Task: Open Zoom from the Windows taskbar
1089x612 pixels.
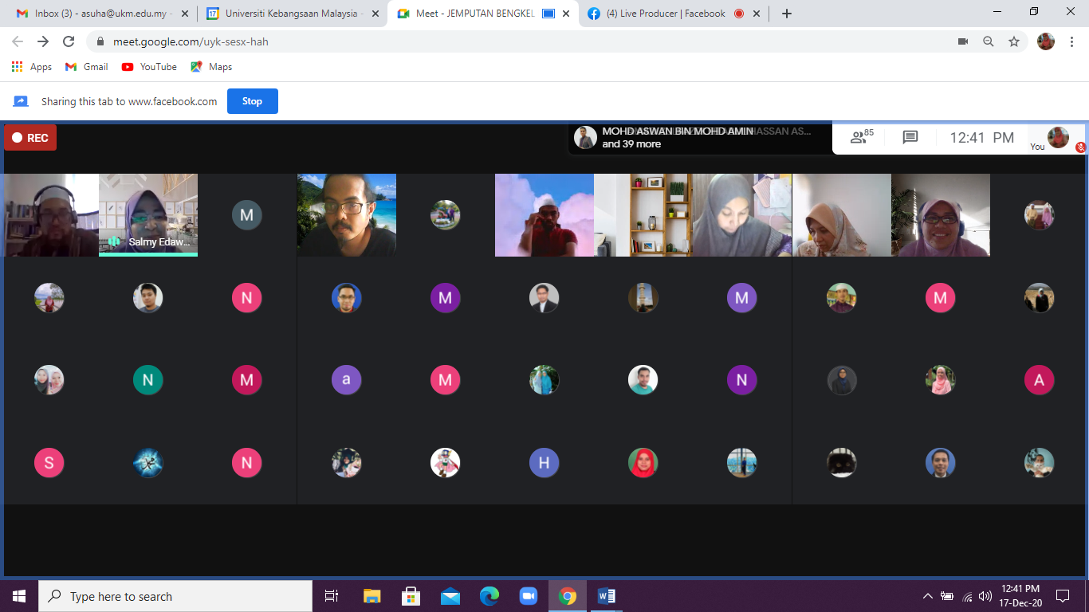Action: 528,596
